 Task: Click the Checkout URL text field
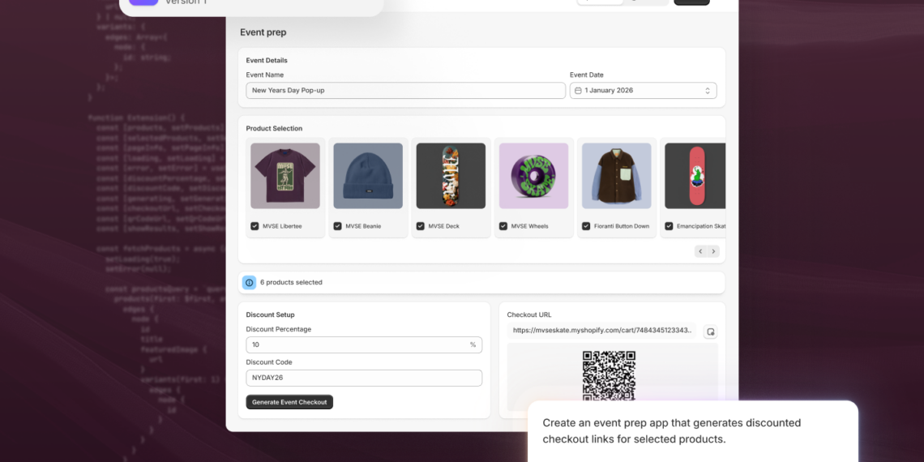601,331
